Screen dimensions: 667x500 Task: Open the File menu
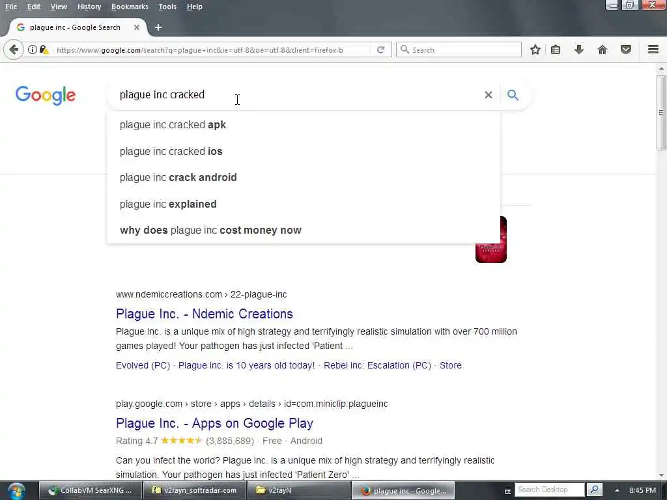click(x=11, y=7)
